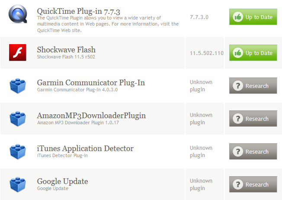Select the Garmin Communicator Plug-In title
Viewport: 282px width, 200px height.
91,82
